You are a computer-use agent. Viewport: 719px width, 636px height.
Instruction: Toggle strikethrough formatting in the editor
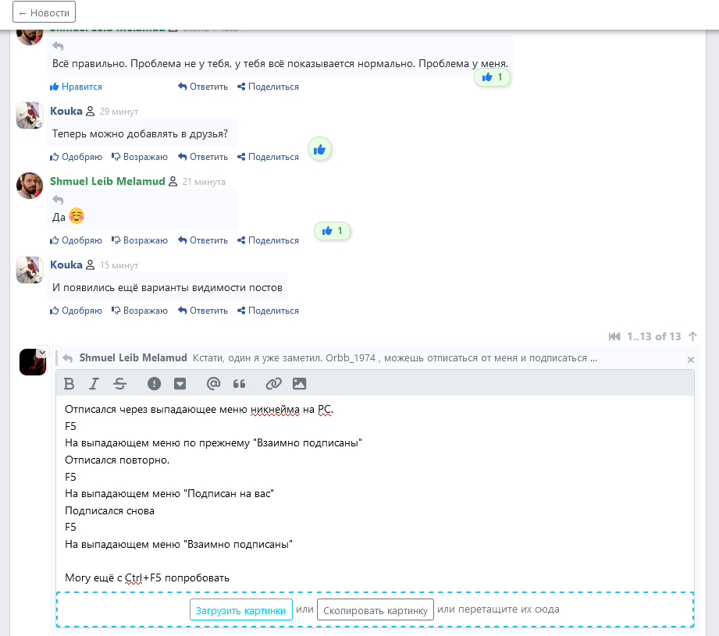119,383
